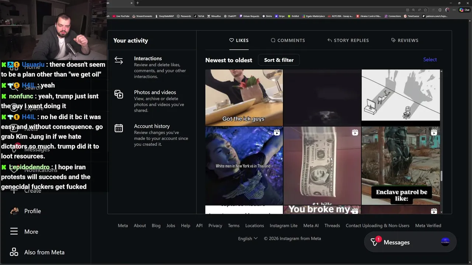Image resolution: width=472 pixels, height=265 pixels.
Task: Open the Privacy footer link
Action: [215, 226]
